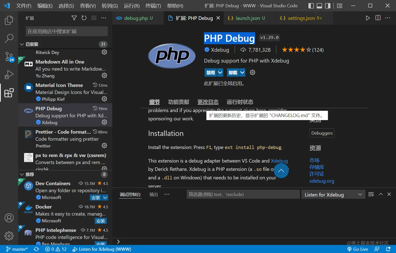Switch to the 输出 panel tab
The height and width of the screenshot is (253, 396).
click(154, 194)
